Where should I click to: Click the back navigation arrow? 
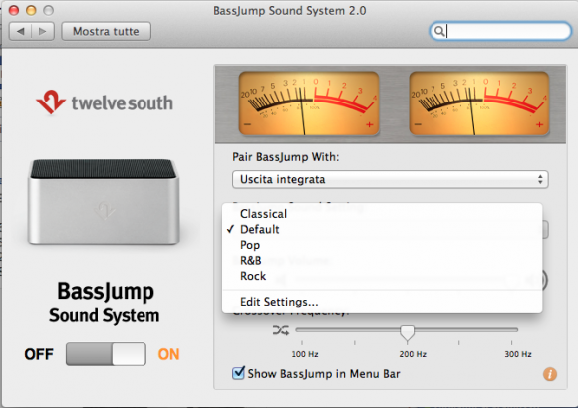point(20,31)
